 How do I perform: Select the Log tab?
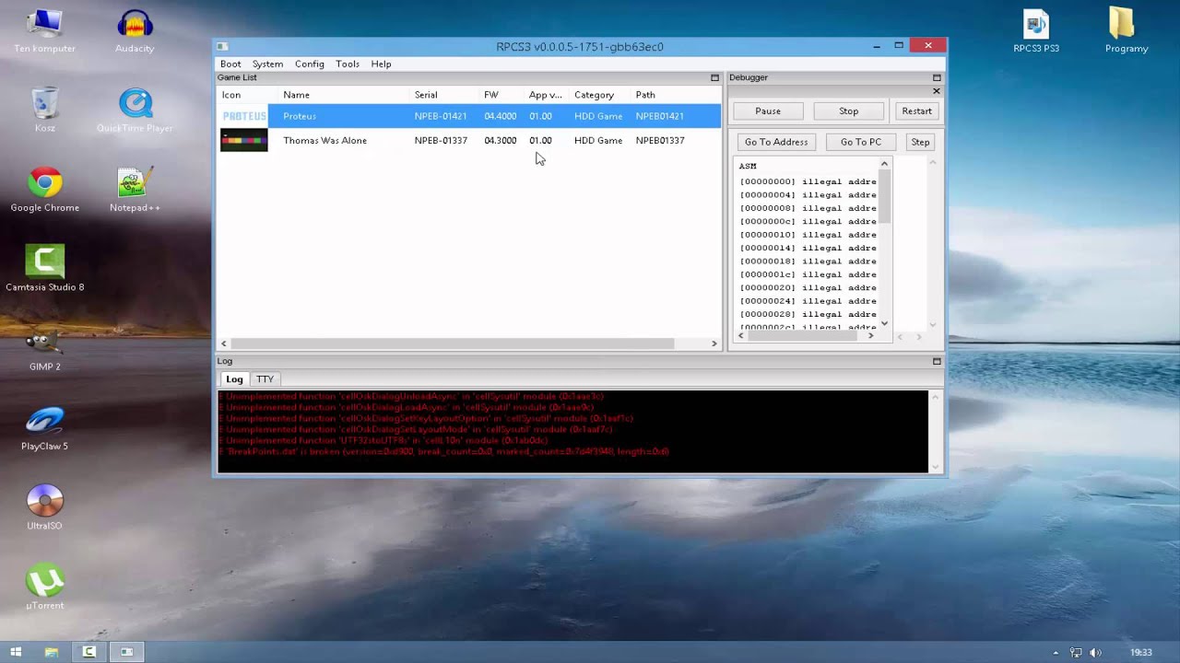[234, 379]
